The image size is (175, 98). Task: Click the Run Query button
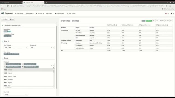tap(5, 19)
